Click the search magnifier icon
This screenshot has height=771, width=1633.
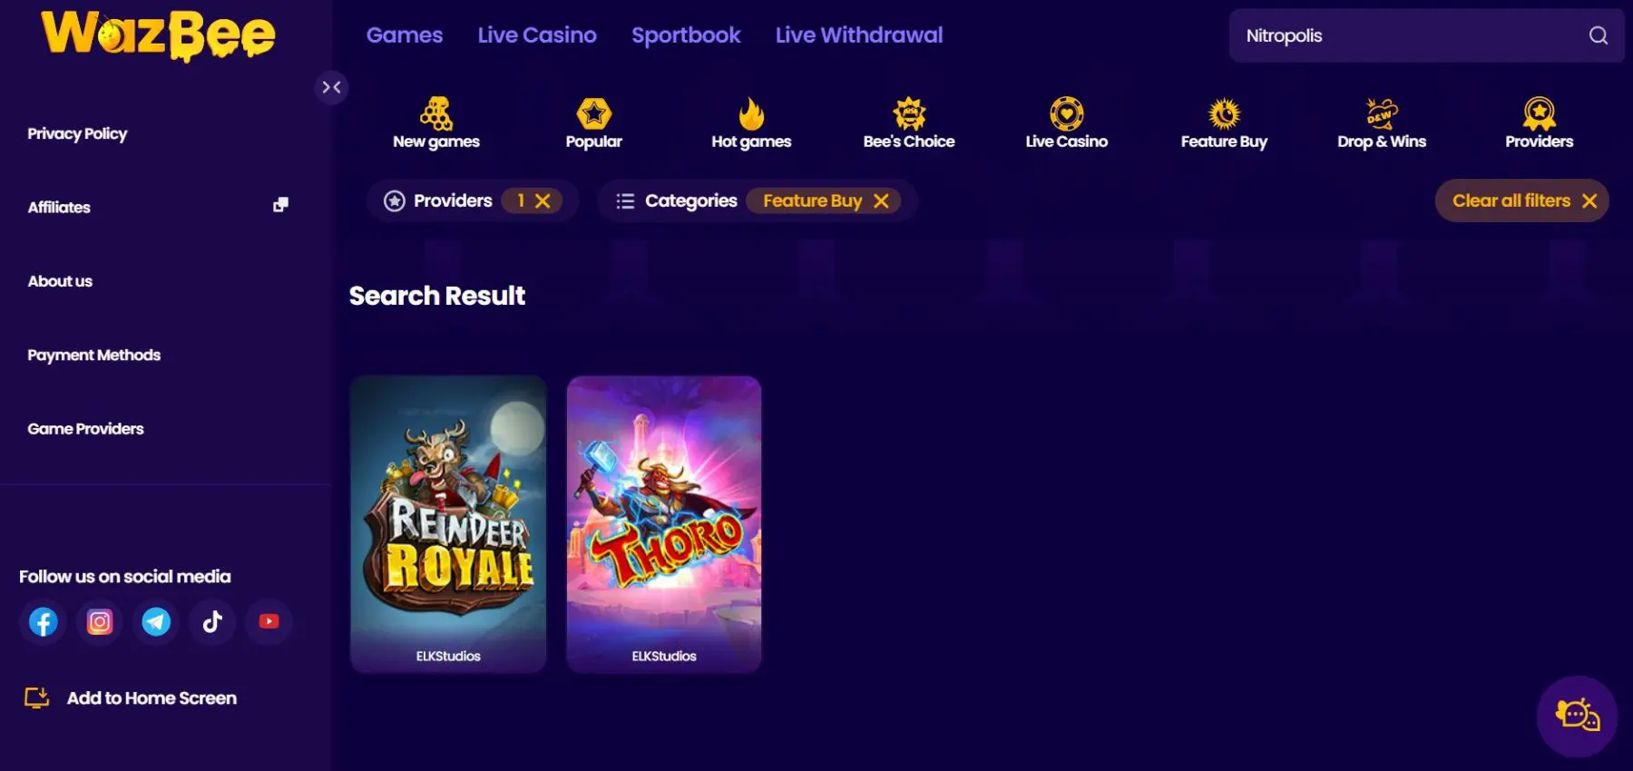pyautogui.click(x=1599, y=35)
